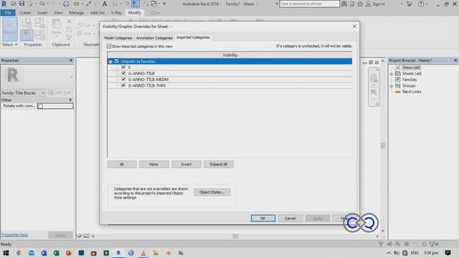Open Object Styles settings

[212, 192]
